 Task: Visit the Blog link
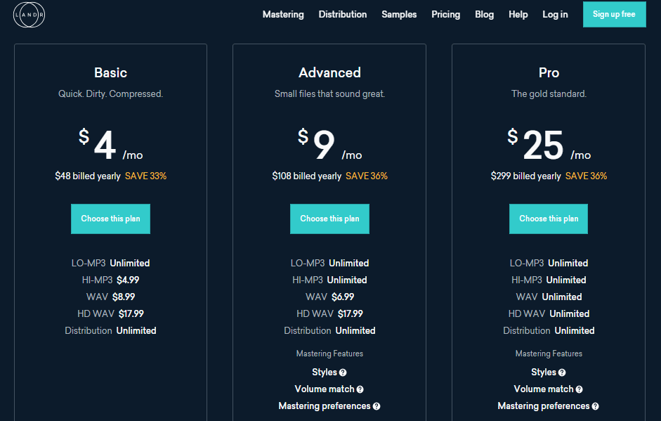pyautogui.click(x=484, y=14)
